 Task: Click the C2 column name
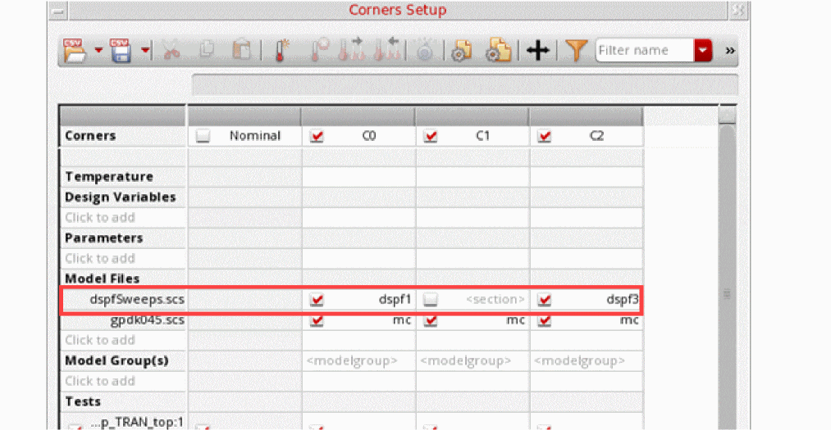[x=596, y=136]
